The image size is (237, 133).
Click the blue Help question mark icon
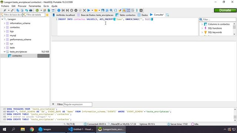tap(59, 10)
